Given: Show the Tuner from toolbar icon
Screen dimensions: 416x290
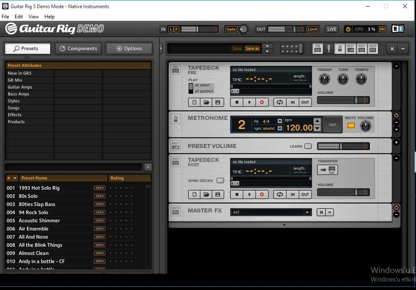Looking at the screenshot, I should pos(329,49).
